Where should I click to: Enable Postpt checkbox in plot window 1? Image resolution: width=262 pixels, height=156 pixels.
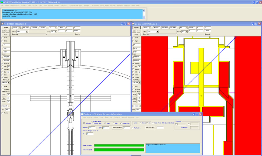coord(2,113)
